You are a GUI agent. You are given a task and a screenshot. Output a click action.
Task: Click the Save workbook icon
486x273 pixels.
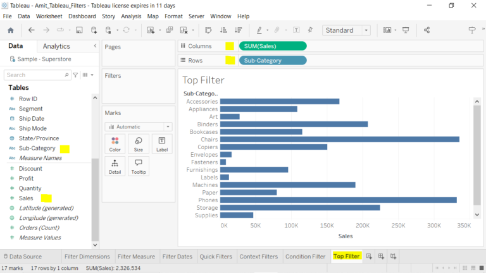tap(79, 30)
